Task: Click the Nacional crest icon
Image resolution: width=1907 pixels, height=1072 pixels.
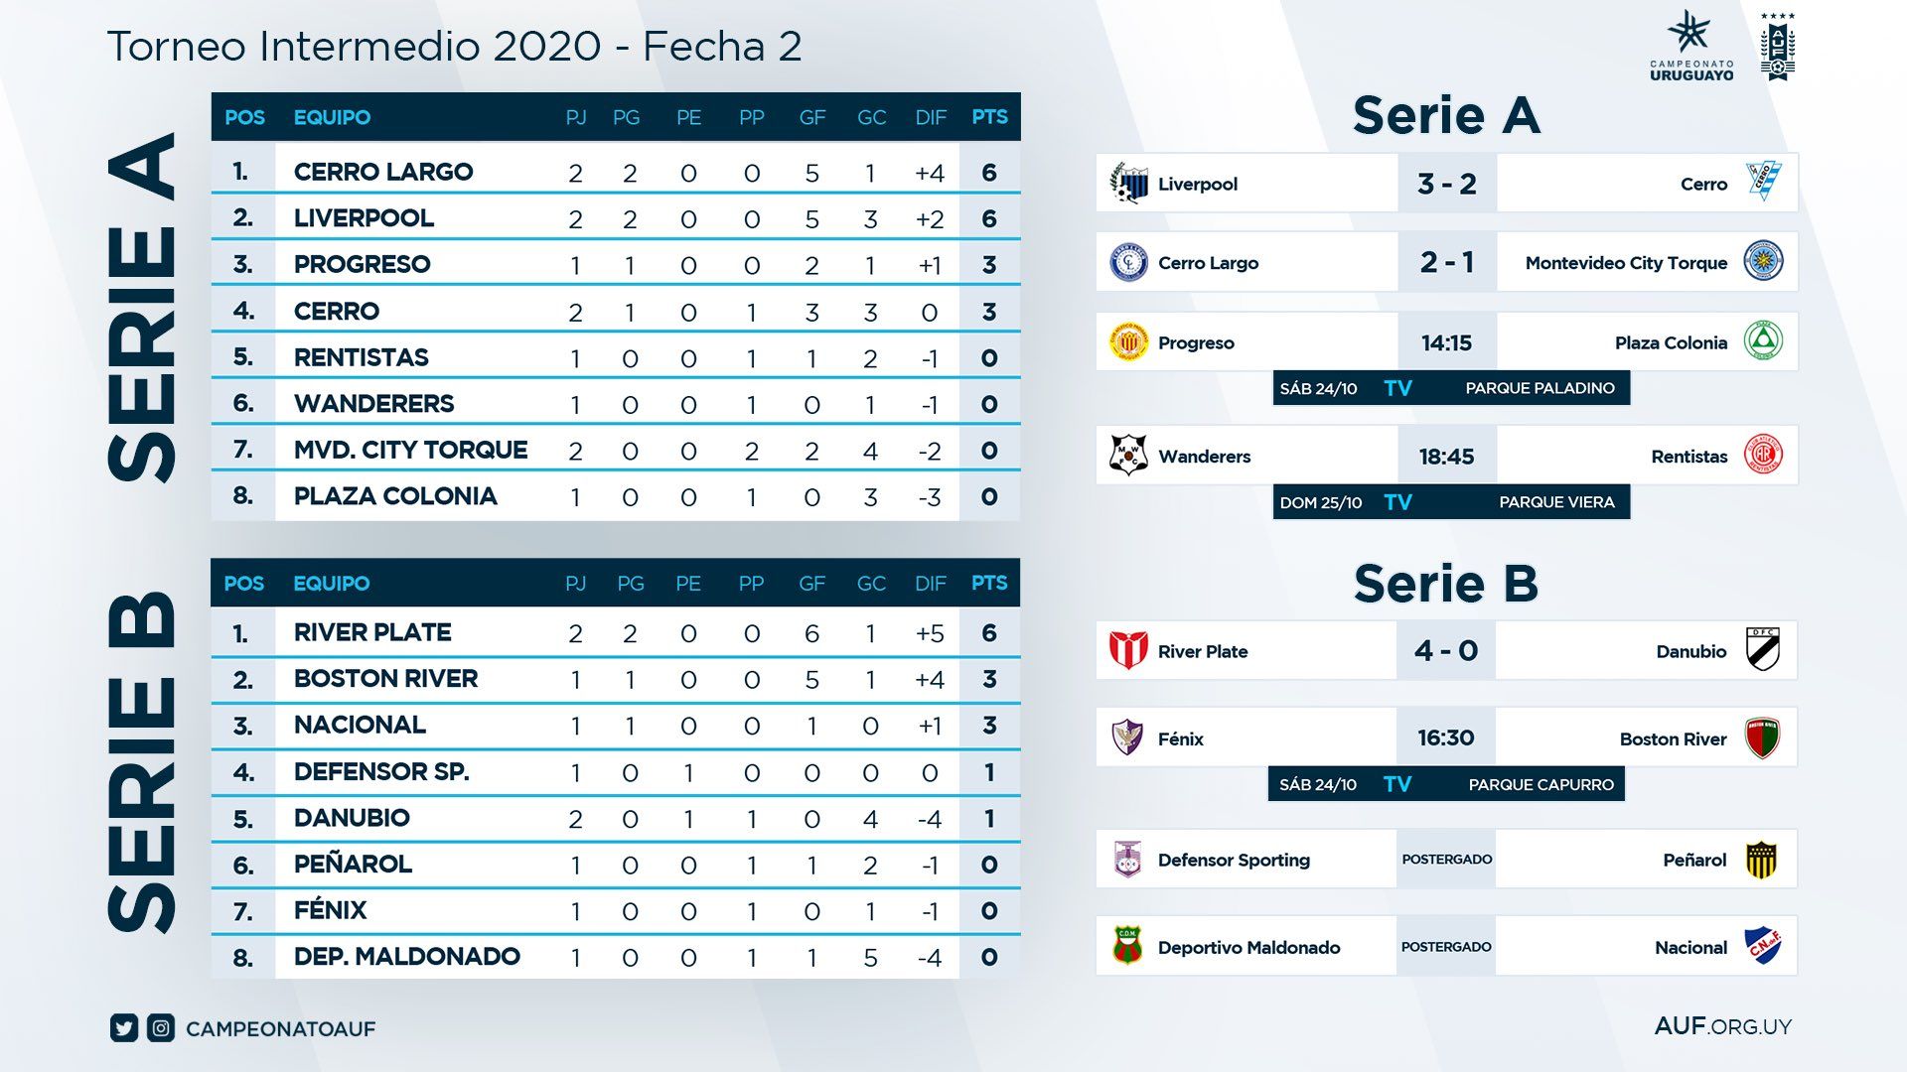Action: (1762, 946)
